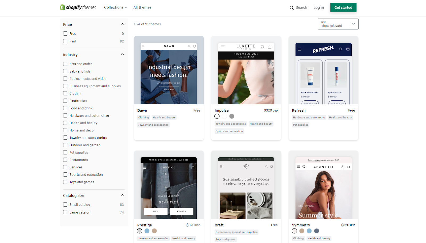
Task: Check the Paid filter checkbox
Action: point(65,41)
